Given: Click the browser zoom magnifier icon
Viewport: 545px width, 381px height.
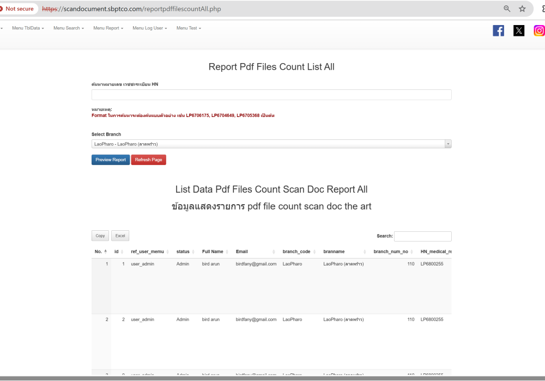Looking at the screenshot, I should pos(507,9).
